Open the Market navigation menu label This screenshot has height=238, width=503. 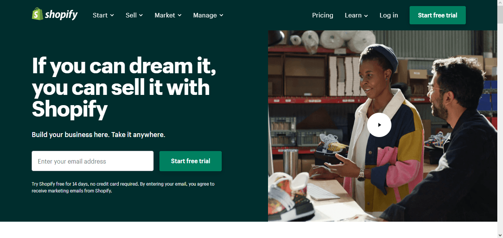click(165, 15)
